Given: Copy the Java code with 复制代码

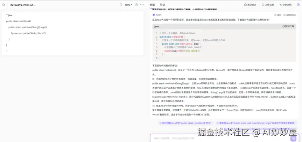Looking at the screenshot, I should click(x=288, y=26).
